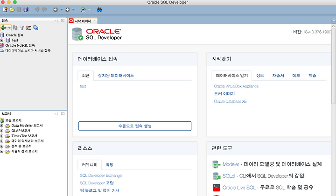Open the document tab list dropdown
336x196 pixels.
click(333, 21)
